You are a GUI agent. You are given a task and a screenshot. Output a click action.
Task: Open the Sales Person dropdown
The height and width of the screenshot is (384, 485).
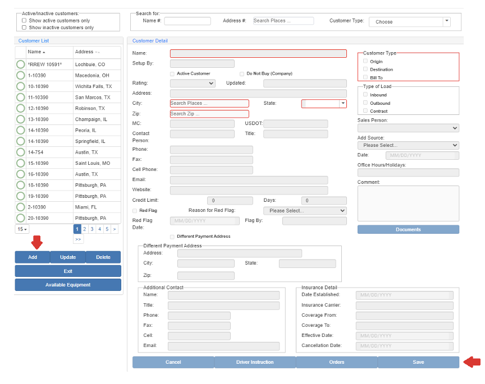[408, 128]
